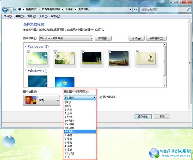Toggle the 无序播放(S) shuffle checkbox

101,97
